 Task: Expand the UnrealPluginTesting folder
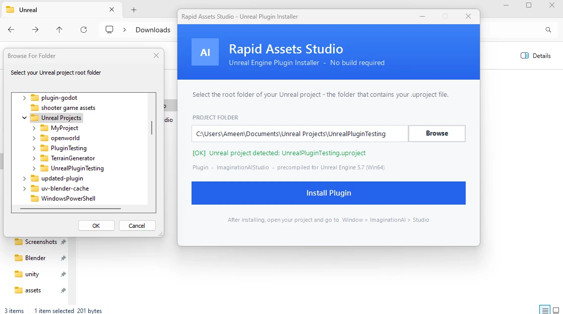pos(34,168)
